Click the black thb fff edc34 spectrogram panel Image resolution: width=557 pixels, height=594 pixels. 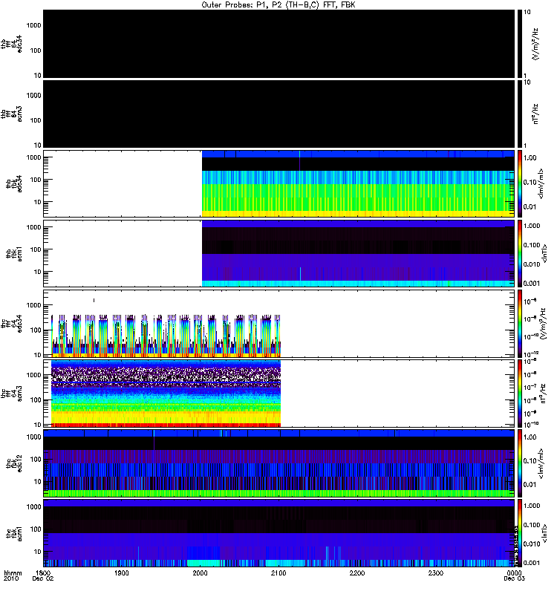tap(279, 44)
